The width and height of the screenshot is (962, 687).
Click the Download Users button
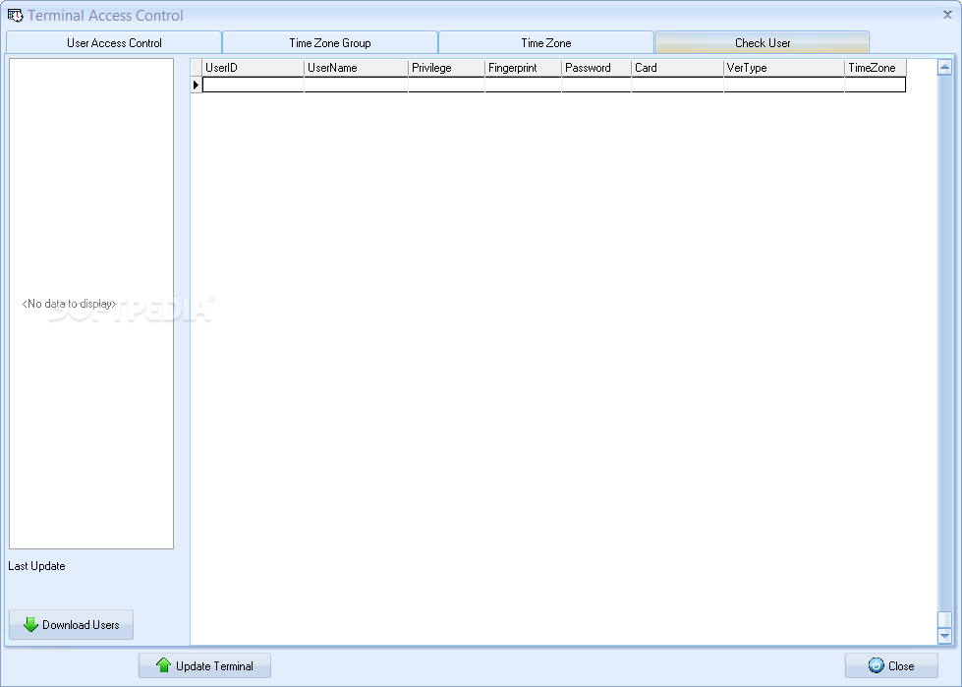pyautogui.click(x=71, y=624)
